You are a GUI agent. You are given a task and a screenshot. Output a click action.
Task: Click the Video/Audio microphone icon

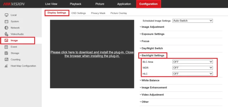6,34
